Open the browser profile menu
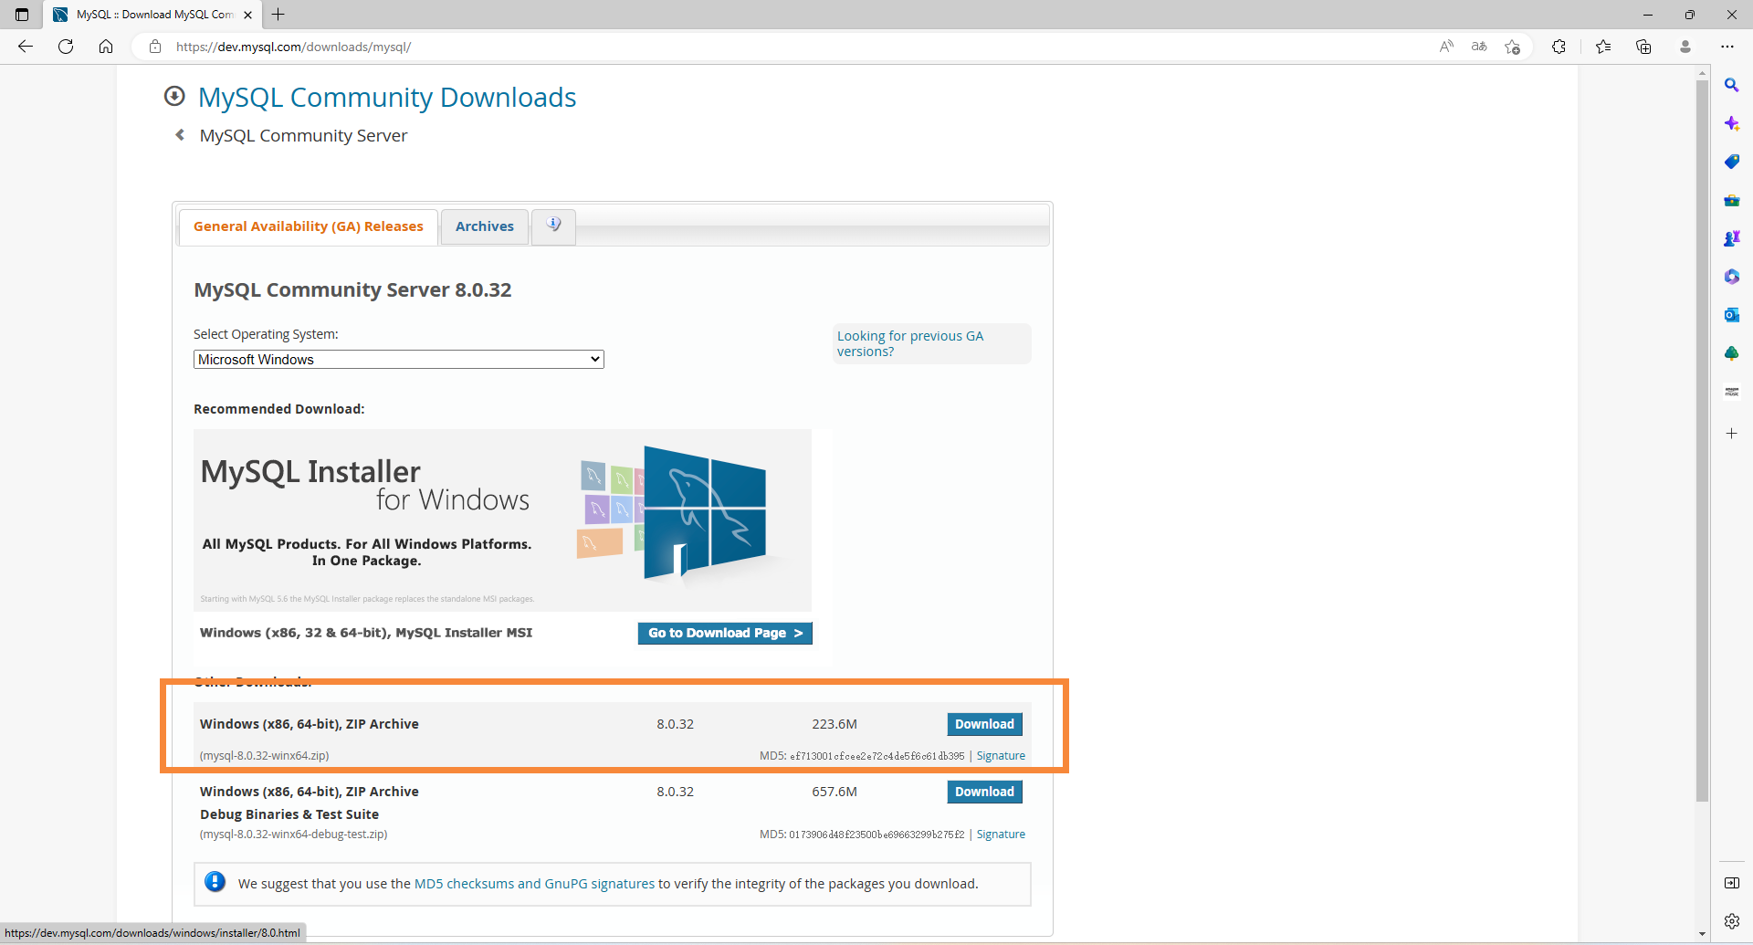 tap(1685, 47)
